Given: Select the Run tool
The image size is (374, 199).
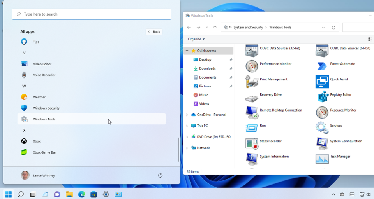Looking at the screenshot, I should tap(256, 128).
